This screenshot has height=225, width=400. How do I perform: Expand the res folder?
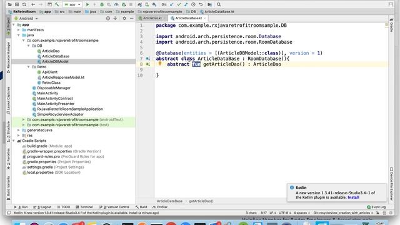tap(19, 136)
